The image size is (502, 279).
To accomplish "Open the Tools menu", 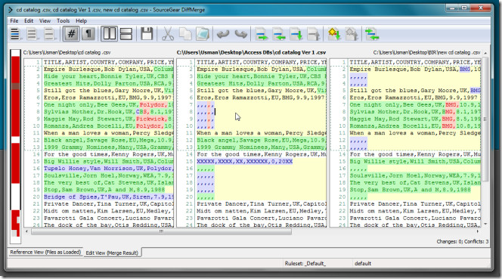I will [63, 21].
